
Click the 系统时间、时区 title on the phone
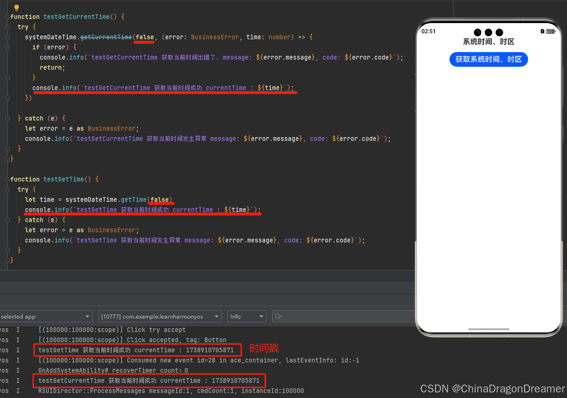[489, 42]
